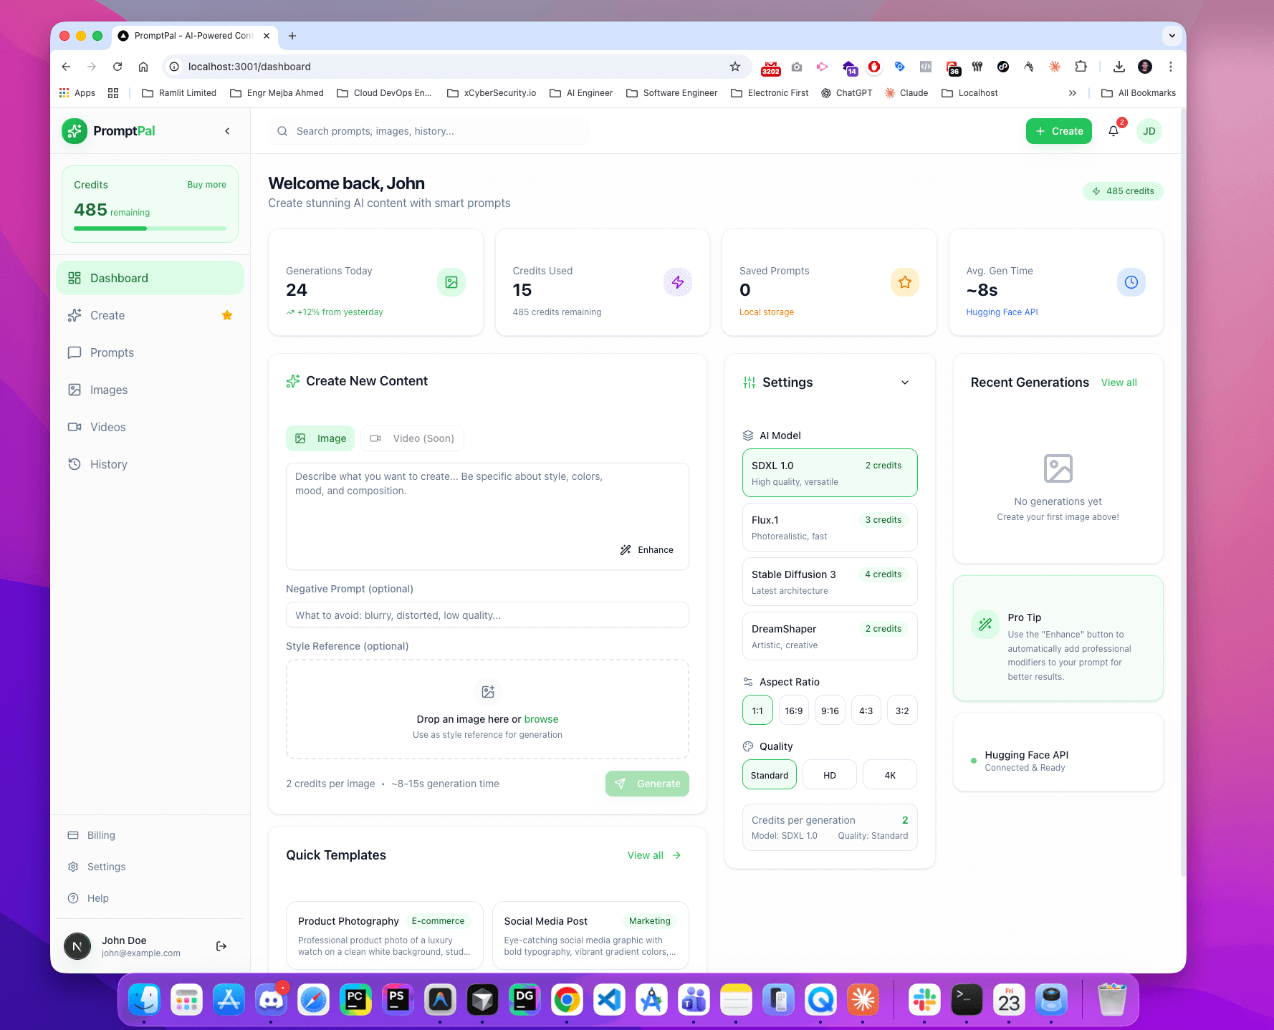Click the Enhance wand icon in prompt box

coord(626,549)
